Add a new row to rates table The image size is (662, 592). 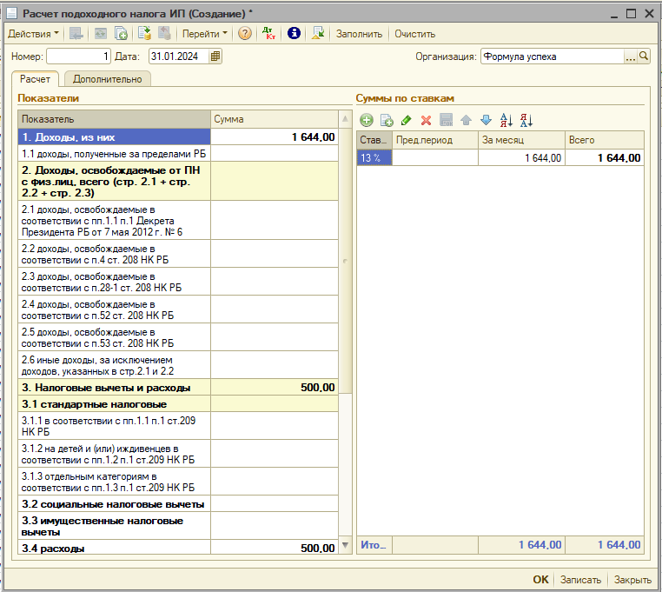367,120
